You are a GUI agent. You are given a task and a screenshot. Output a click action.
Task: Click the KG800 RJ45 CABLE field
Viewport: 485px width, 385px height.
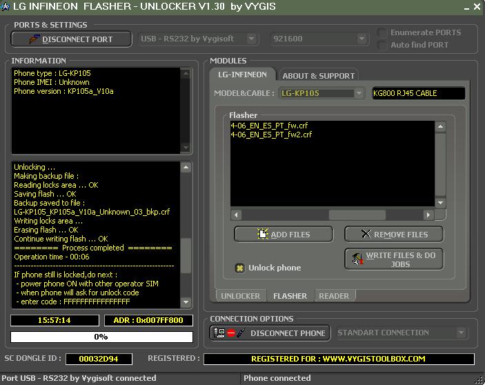click(419, 93)
